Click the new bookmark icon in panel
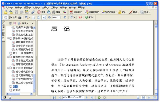This screenshot has height=102, width=160. pos(15,23)
